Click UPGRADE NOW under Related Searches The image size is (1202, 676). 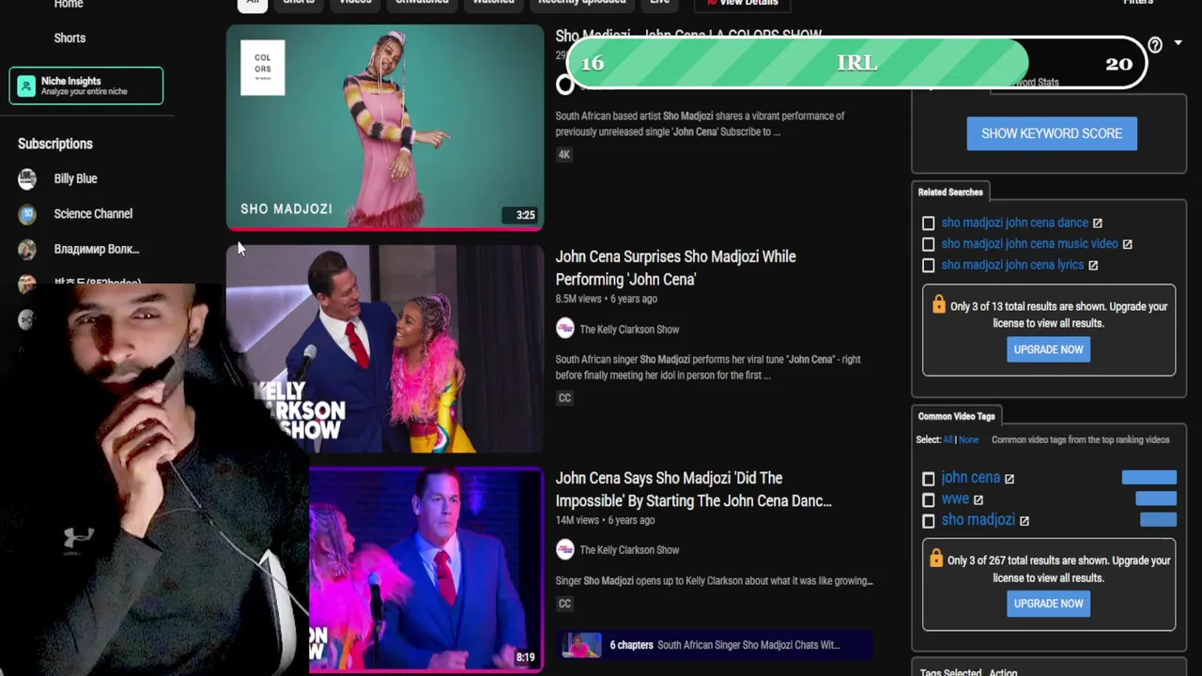pos(1048,349)
